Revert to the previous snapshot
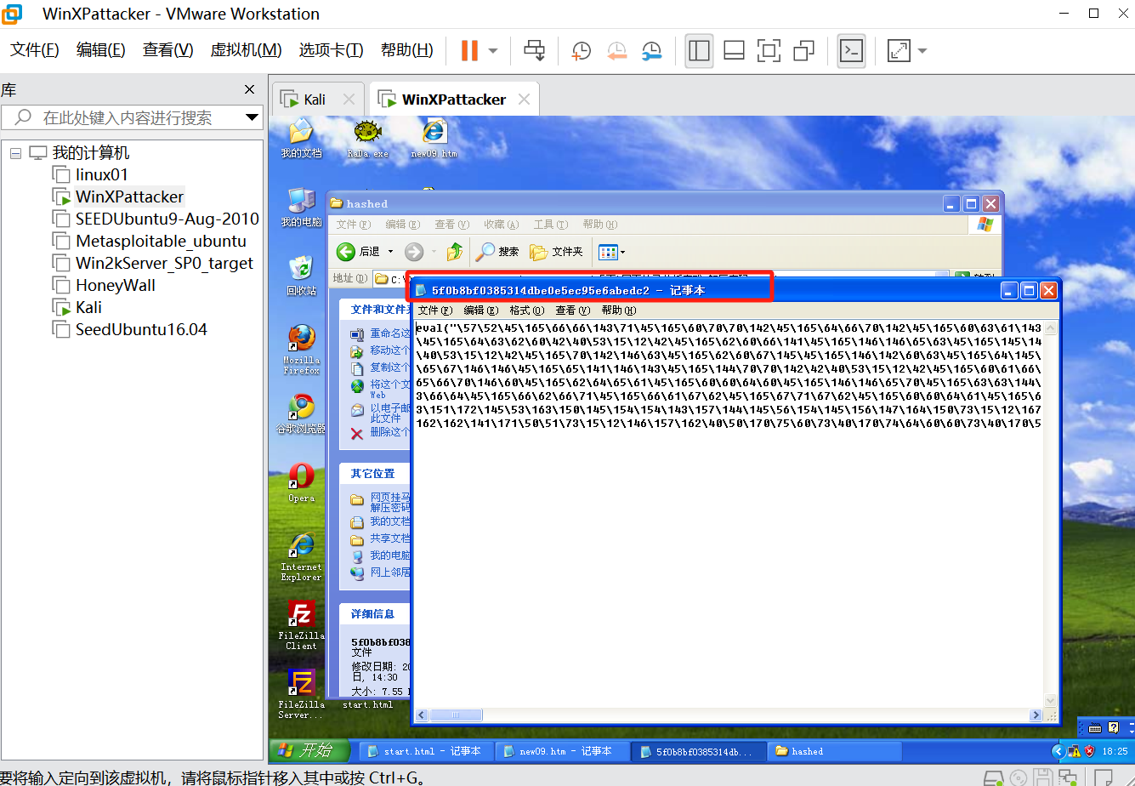 [x=616, y=51]
